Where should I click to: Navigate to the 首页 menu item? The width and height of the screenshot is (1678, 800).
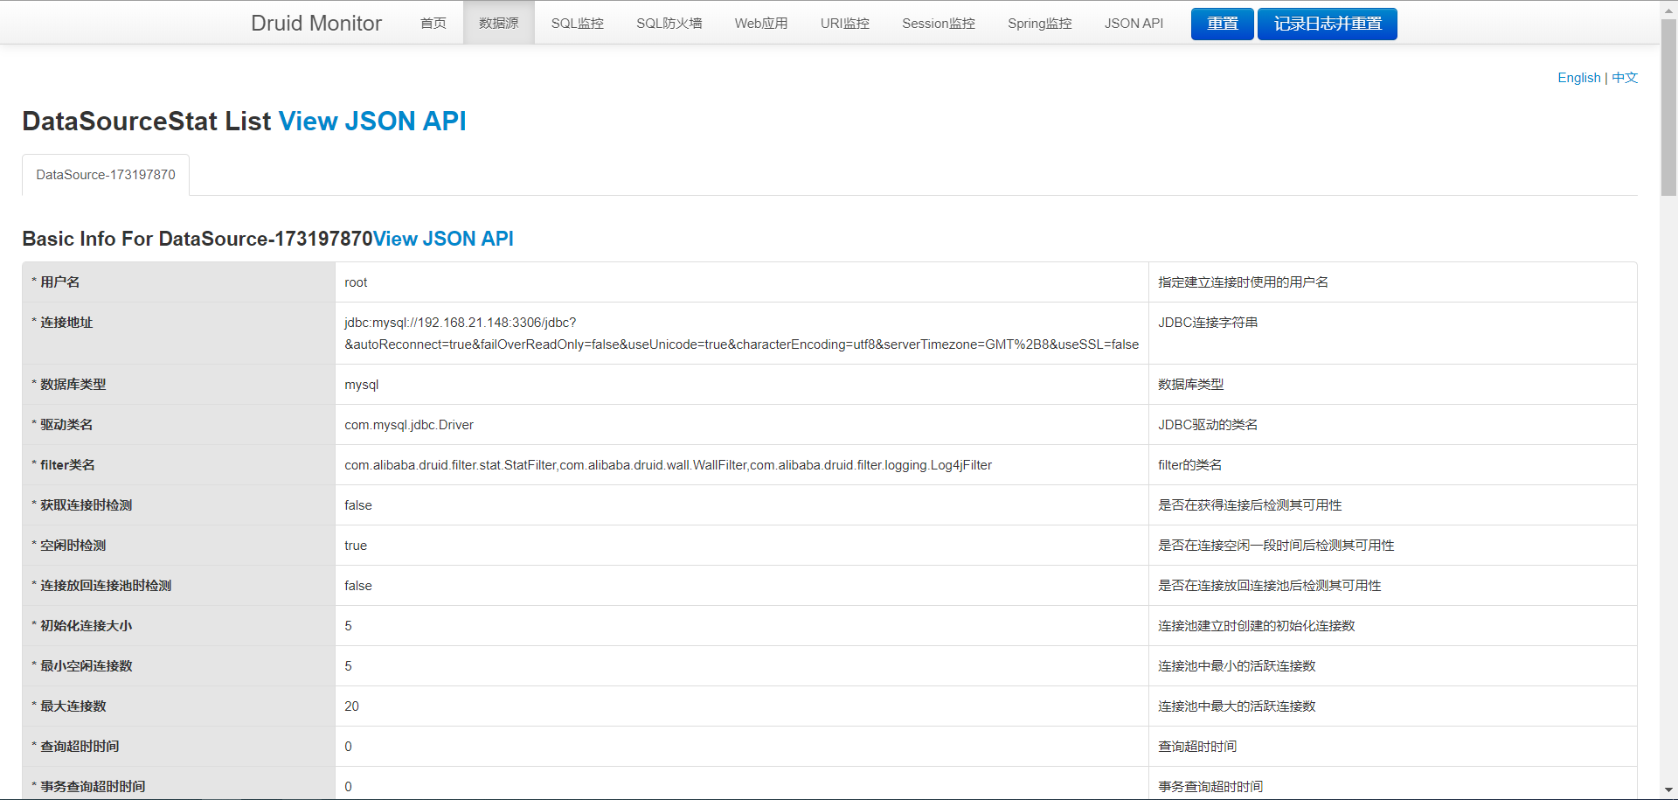pyautogui.click(x=433, y=24)
